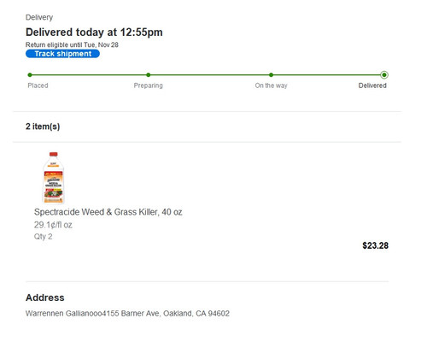This screenshot has height=354, width=427.
Task: Click the Barner Ave delivery address text
Action: (127, 313)
